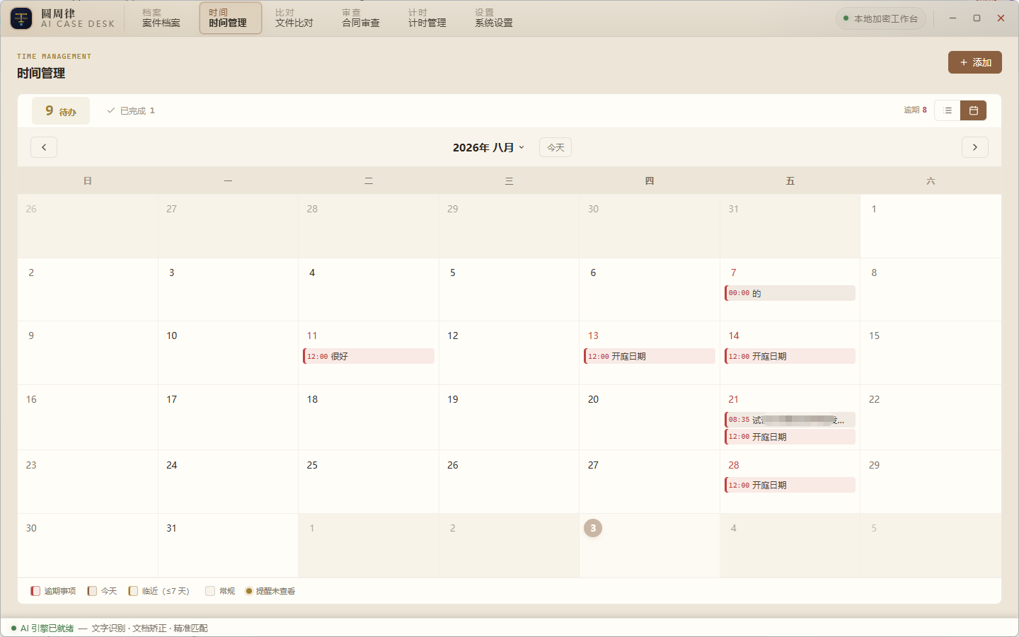Click the 临近 (≤7 天) legend label
1019x637 pixels.
point(166,591)
